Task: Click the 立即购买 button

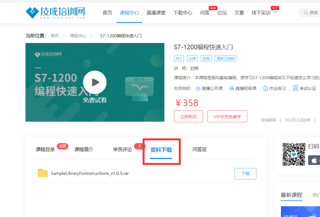Action: point(188,116)
